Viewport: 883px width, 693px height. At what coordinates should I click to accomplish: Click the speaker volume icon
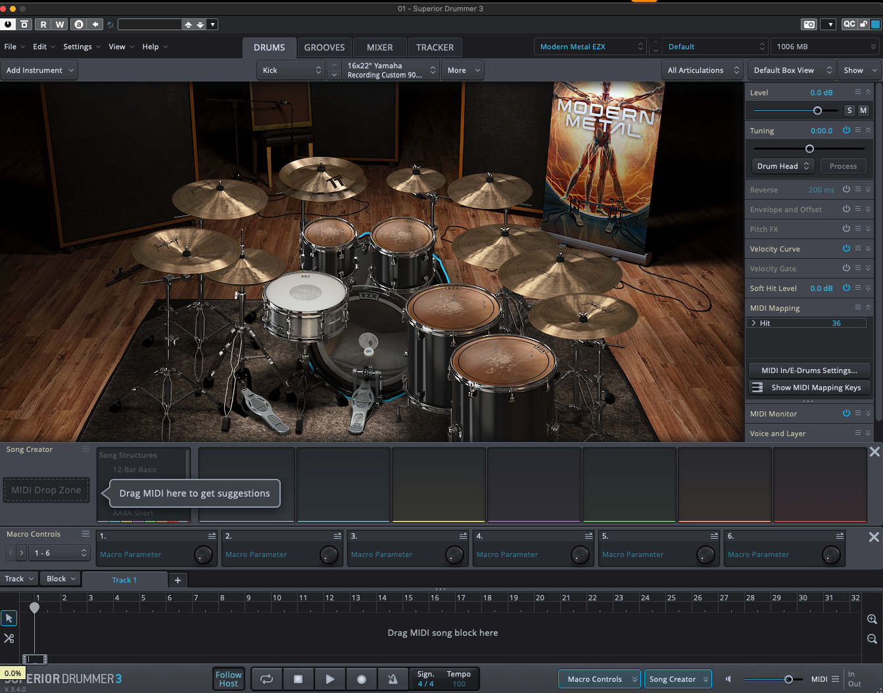(x=728, y=679)
